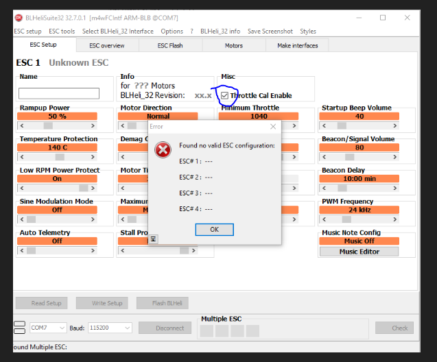Switch to the Motors tab
The height and width of the screenshot is (362, 437).
[234, 46]
